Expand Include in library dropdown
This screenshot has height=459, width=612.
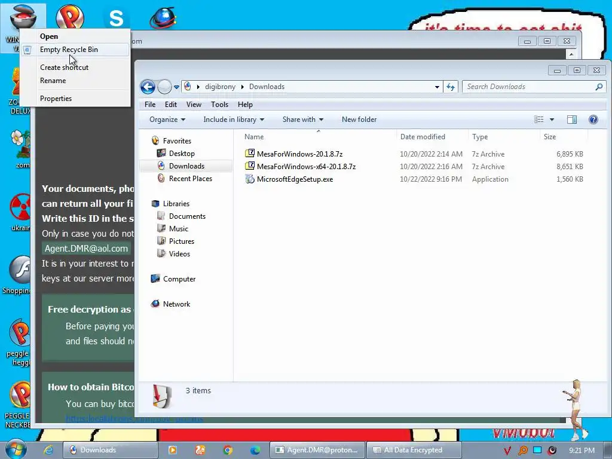pyautogui.click(x=234, y=120)
